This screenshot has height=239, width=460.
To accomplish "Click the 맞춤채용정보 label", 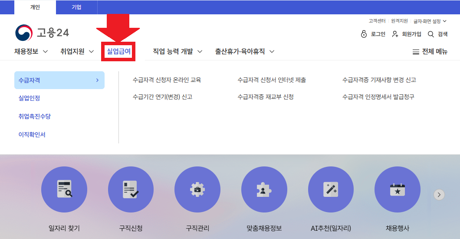I will 264,228.
